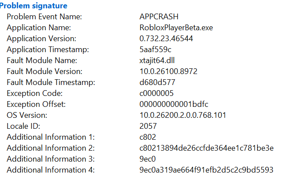Select the Locale ID value 2057

click(148, 126)
